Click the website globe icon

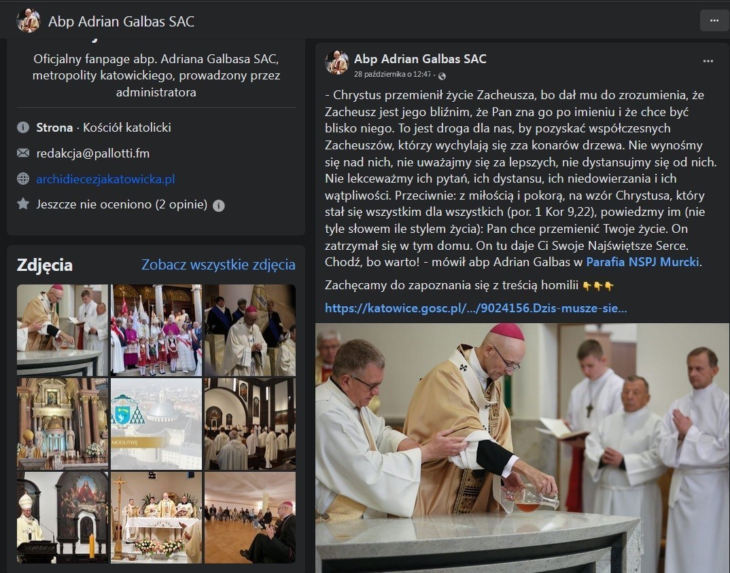pyautogui.click(x=23, y=179)
